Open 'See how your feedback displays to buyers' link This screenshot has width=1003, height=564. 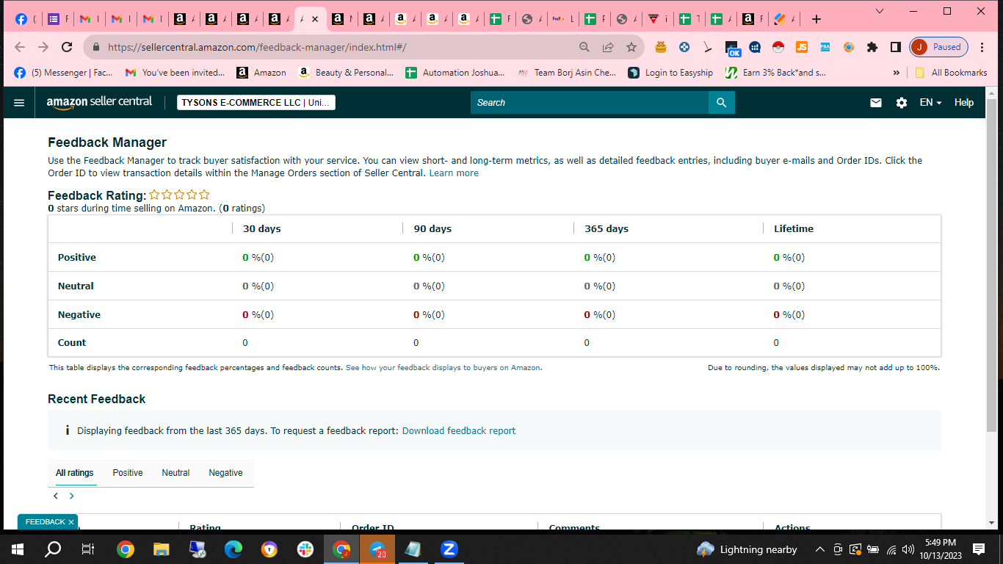[x=443, y=368]
